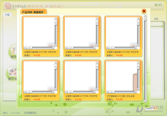167x116 pixels.
Task: Click the YOFUS logo in the title bar
Action: 15,6
